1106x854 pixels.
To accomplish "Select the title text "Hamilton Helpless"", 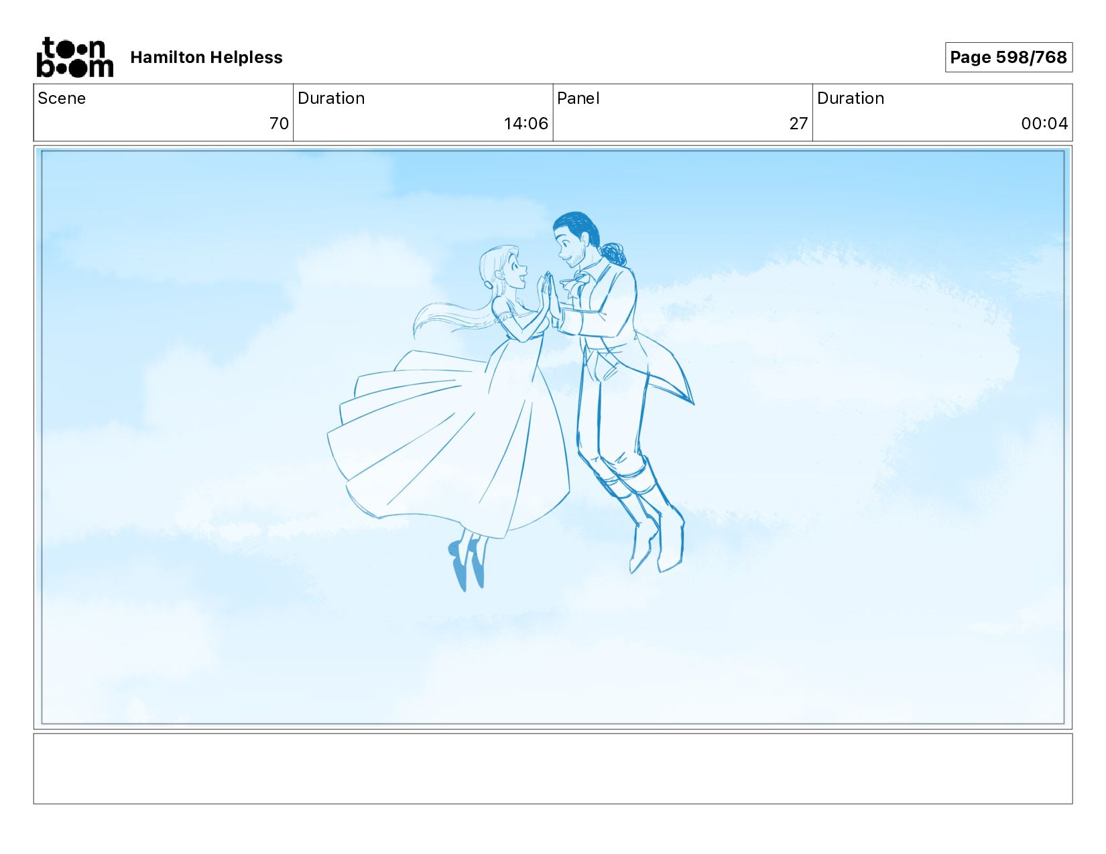I will pos(206,58).
